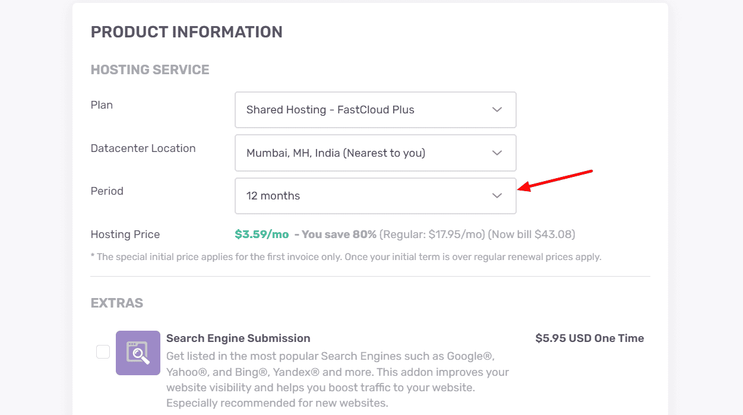Open the 12 months Period dropdown
743x415 pixels.
coord(375,195)
